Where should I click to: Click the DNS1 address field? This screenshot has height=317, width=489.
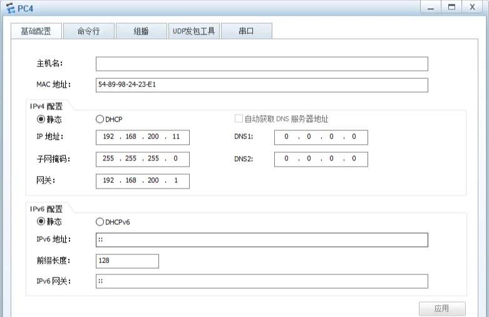(321, 137)
